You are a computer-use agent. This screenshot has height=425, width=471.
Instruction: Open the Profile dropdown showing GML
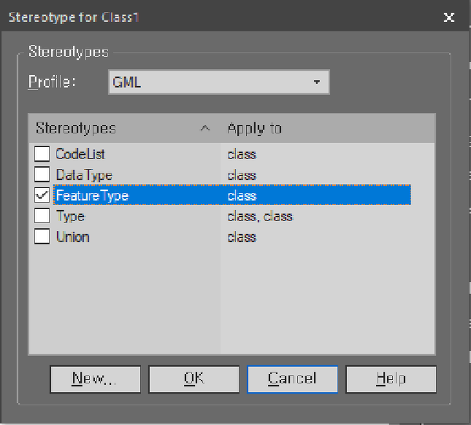(x=219, y=82)
